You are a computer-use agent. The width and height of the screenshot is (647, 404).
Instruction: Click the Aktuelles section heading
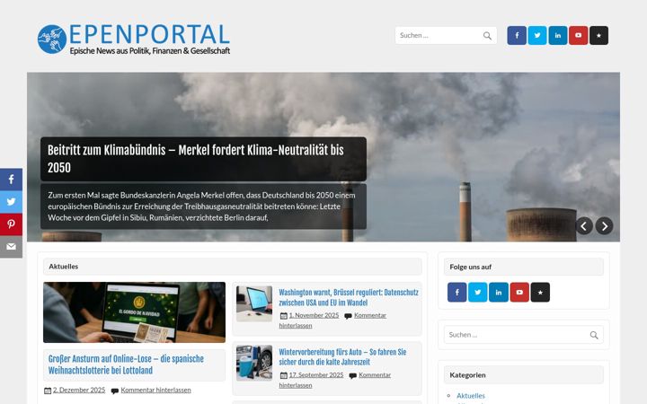[x=64, y=267]
